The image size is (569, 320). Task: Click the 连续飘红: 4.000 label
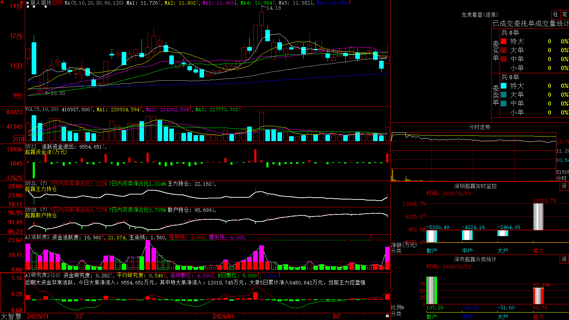(192, 275)
